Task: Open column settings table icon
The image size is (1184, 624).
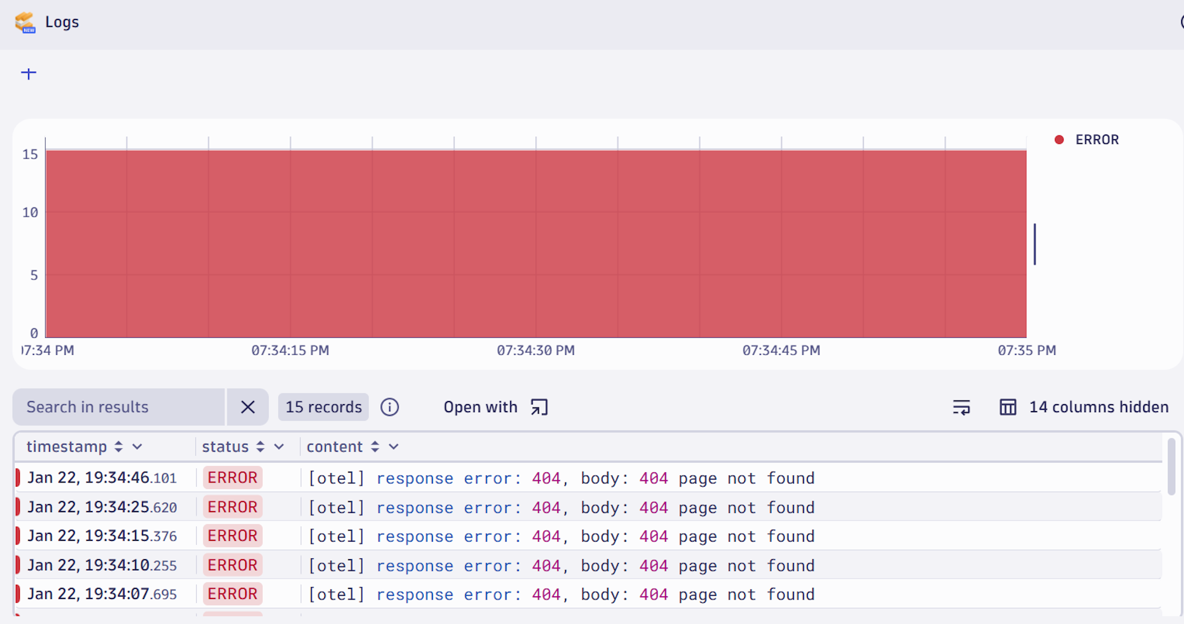Action: tap(1008, 407)
